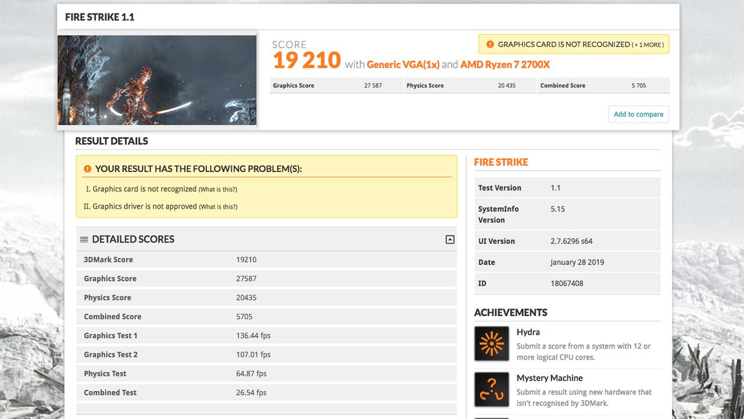Click the Hydra achievement icon

[492, 343]
